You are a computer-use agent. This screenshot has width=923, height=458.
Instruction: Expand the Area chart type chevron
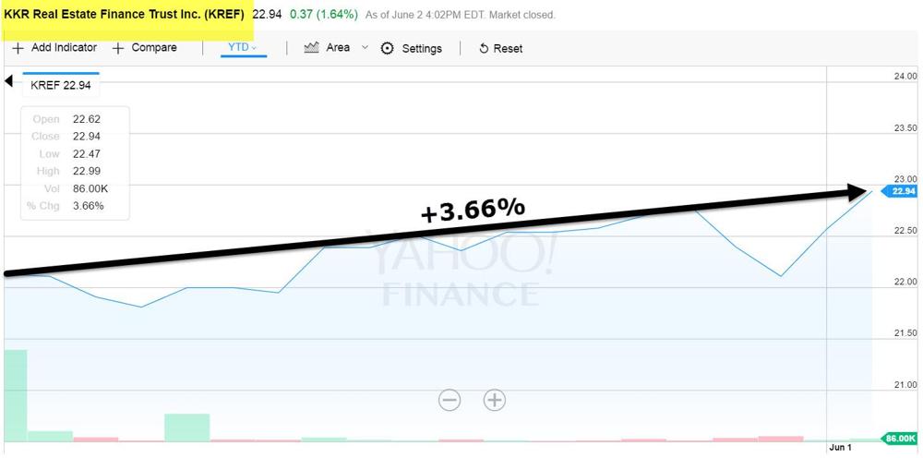pyautogui.click(x=365, y=48)
